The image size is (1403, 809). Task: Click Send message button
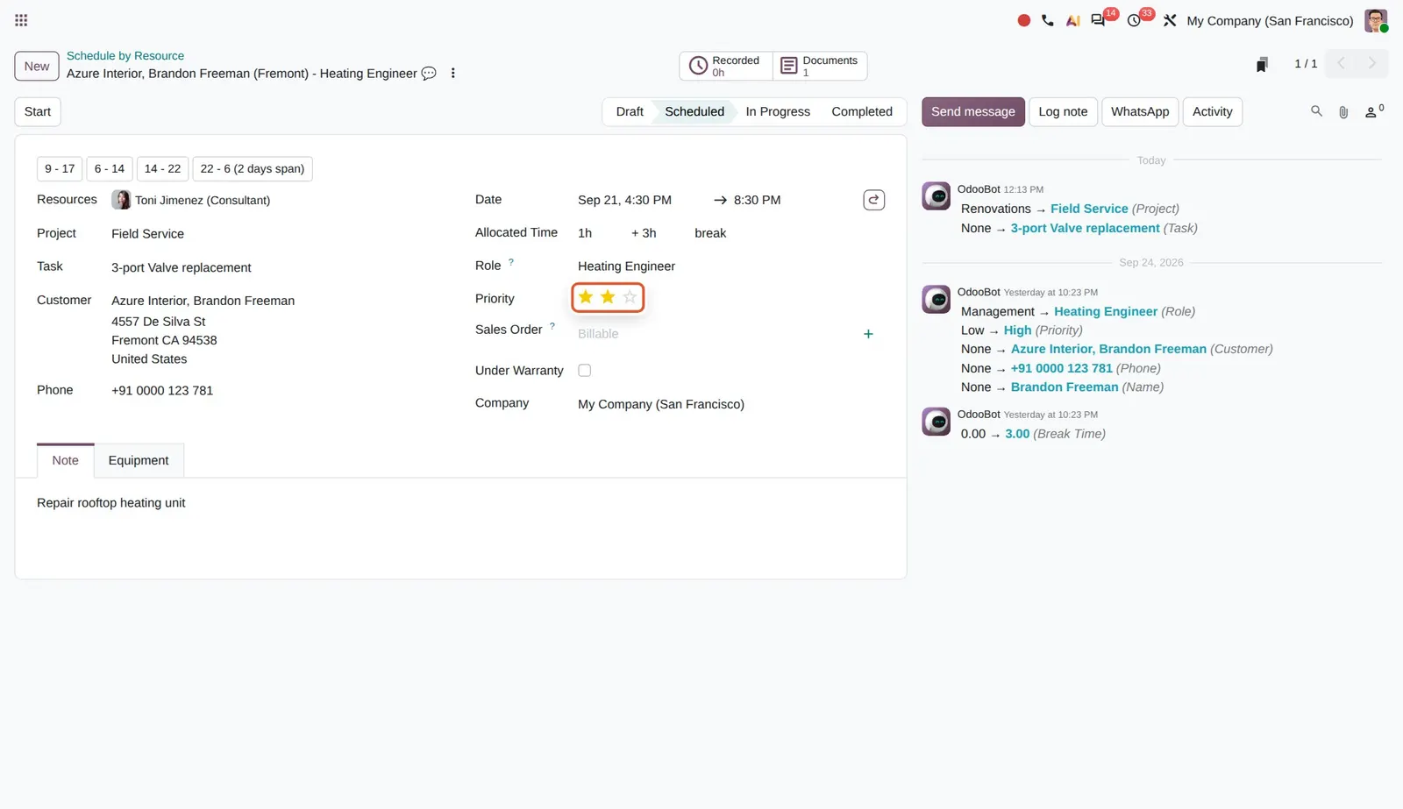[x=973, y=111]
